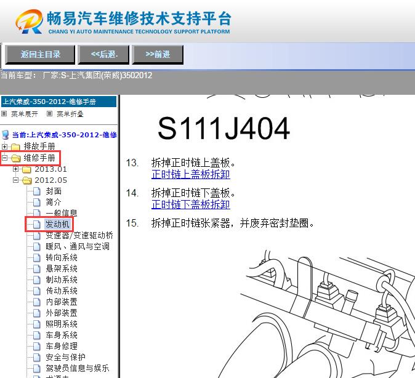Image resolution: width=415 pixels, height=378 pixels.
Task: Click the 返回主目录 button
Action: point(40,55)
